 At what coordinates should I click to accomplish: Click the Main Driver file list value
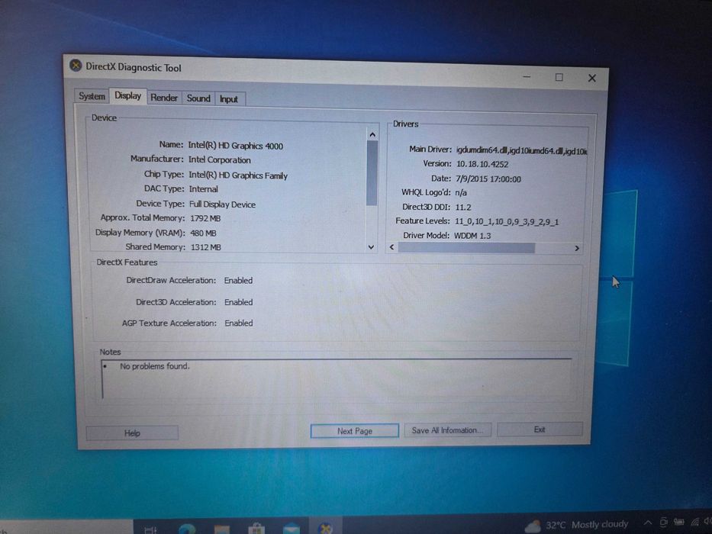tap(522, 151)
